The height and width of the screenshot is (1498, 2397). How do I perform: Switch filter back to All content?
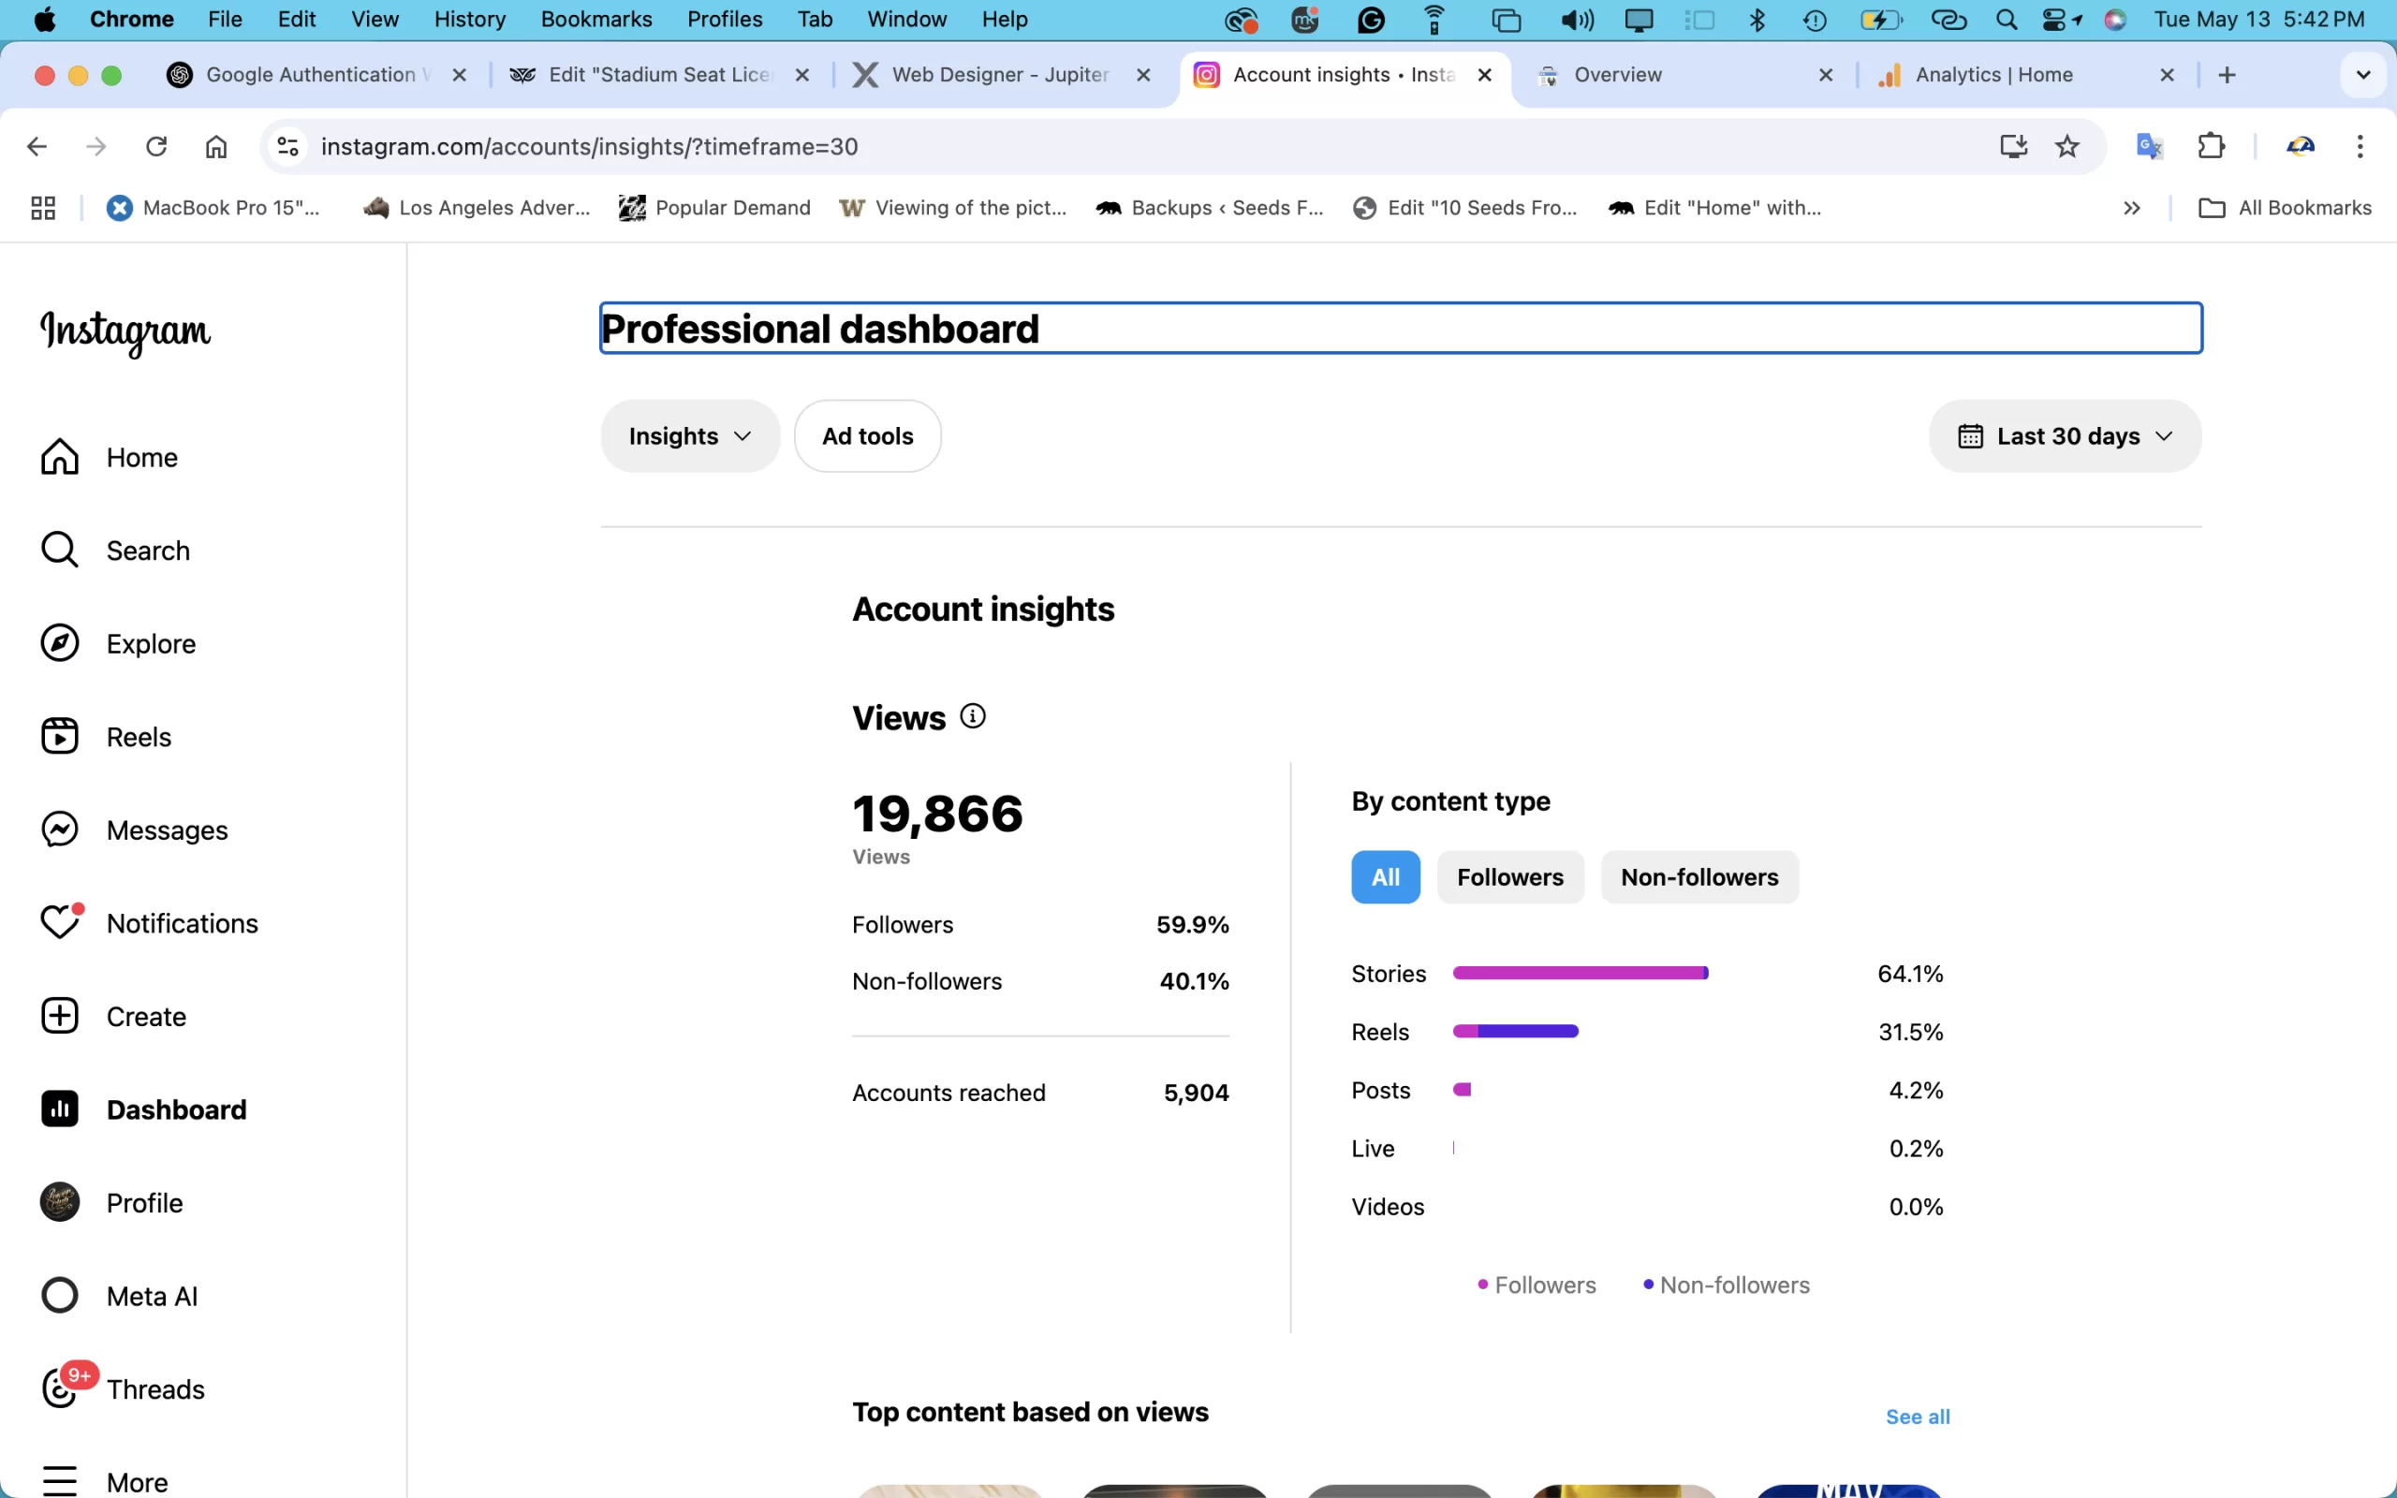[x=1384, y=875]
